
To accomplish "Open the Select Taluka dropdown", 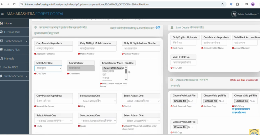I will point(54,121).
